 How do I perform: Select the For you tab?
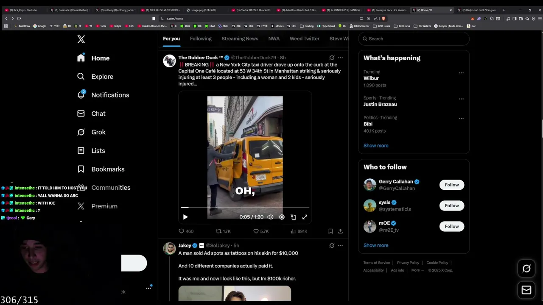(171, 39)
